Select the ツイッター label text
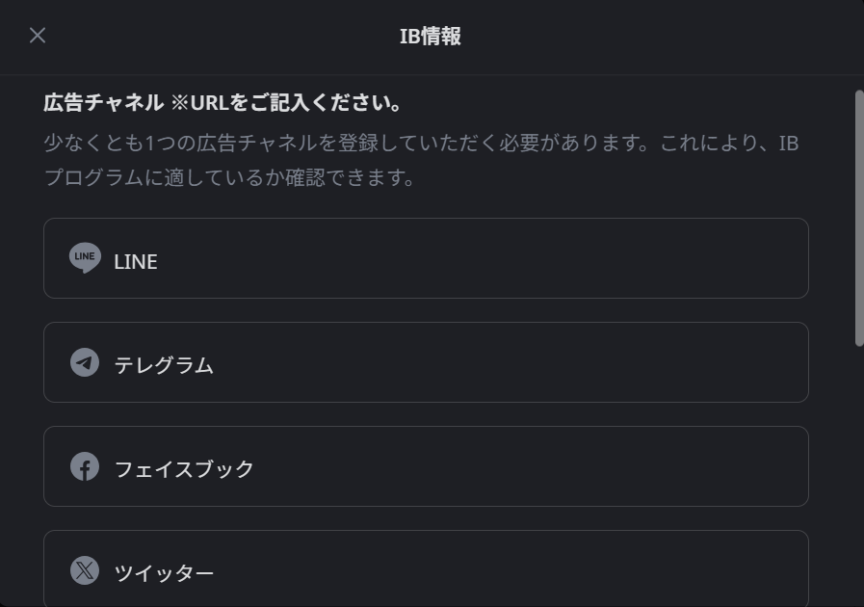Viewport: 864px width, 607px height. (x=164, y=573)
